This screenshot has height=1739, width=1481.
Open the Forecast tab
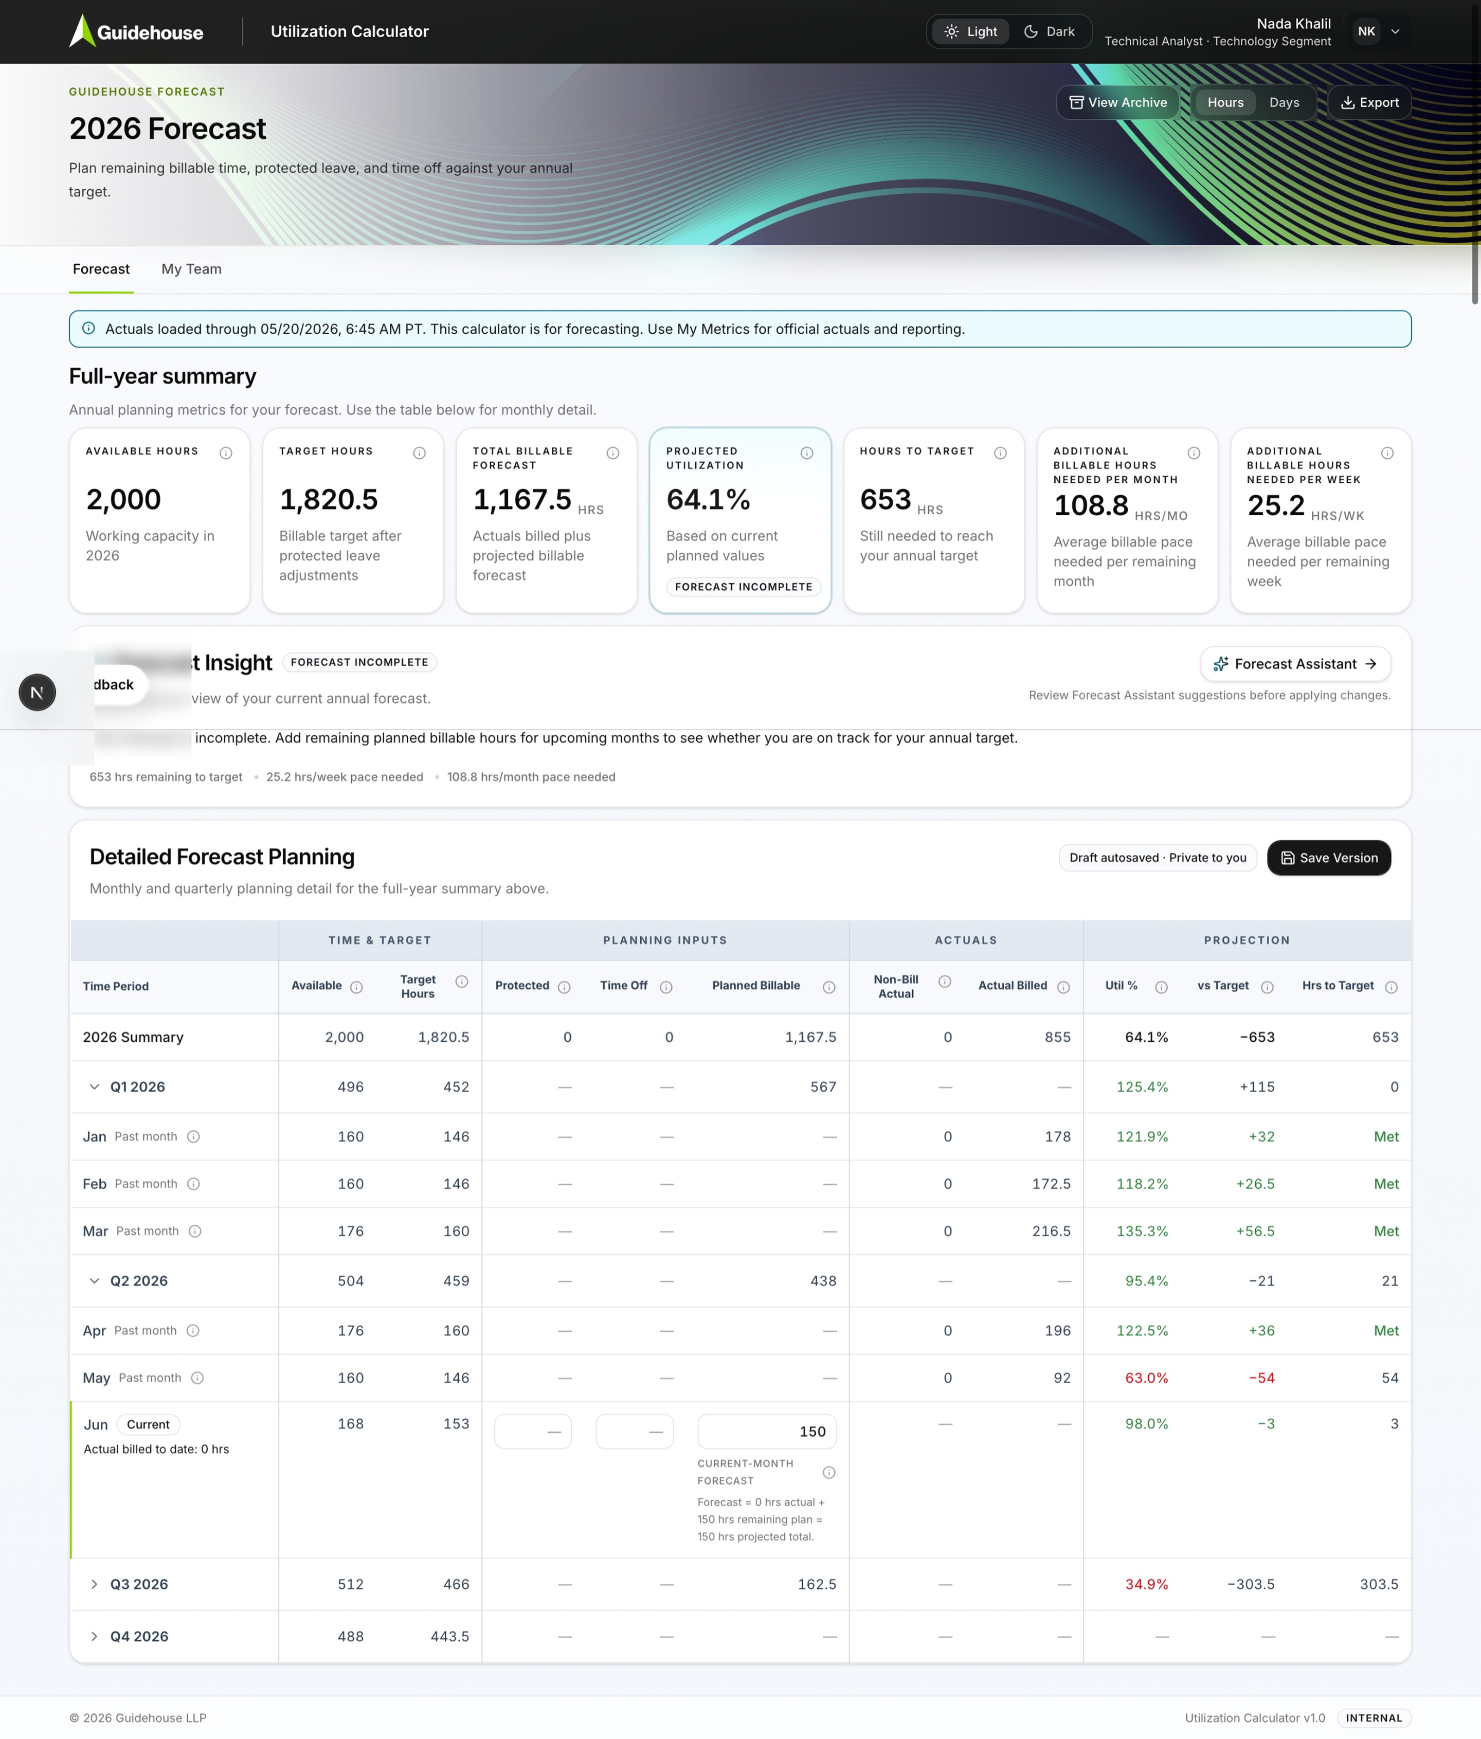point(101,269)
